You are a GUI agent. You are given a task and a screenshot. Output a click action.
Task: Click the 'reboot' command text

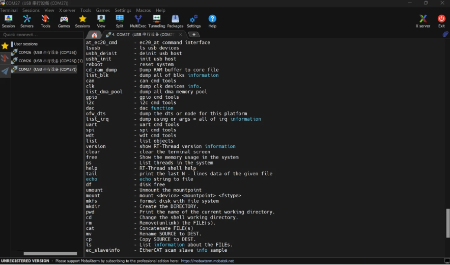(x=94, y=64)
